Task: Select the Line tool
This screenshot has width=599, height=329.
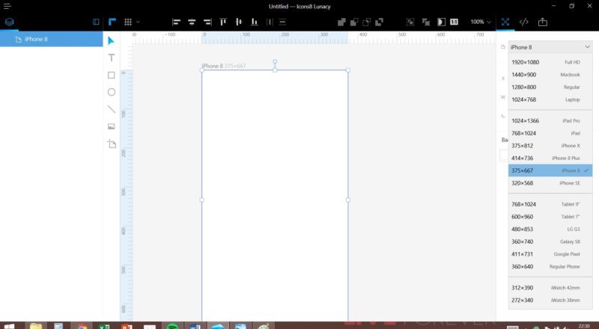Action: pos(112,109)
